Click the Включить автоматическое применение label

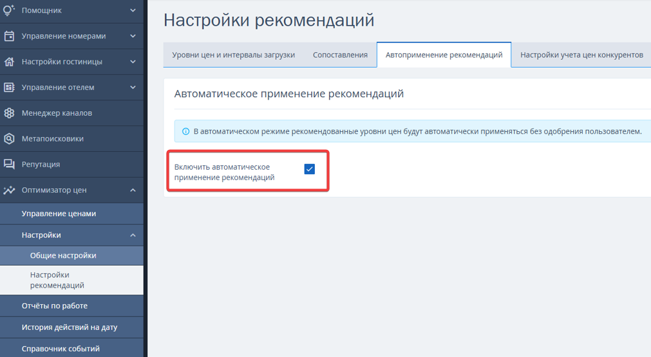[x=224, y=172]
